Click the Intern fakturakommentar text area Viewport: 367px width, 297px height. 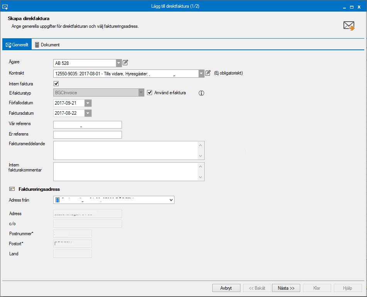point(126,172)
